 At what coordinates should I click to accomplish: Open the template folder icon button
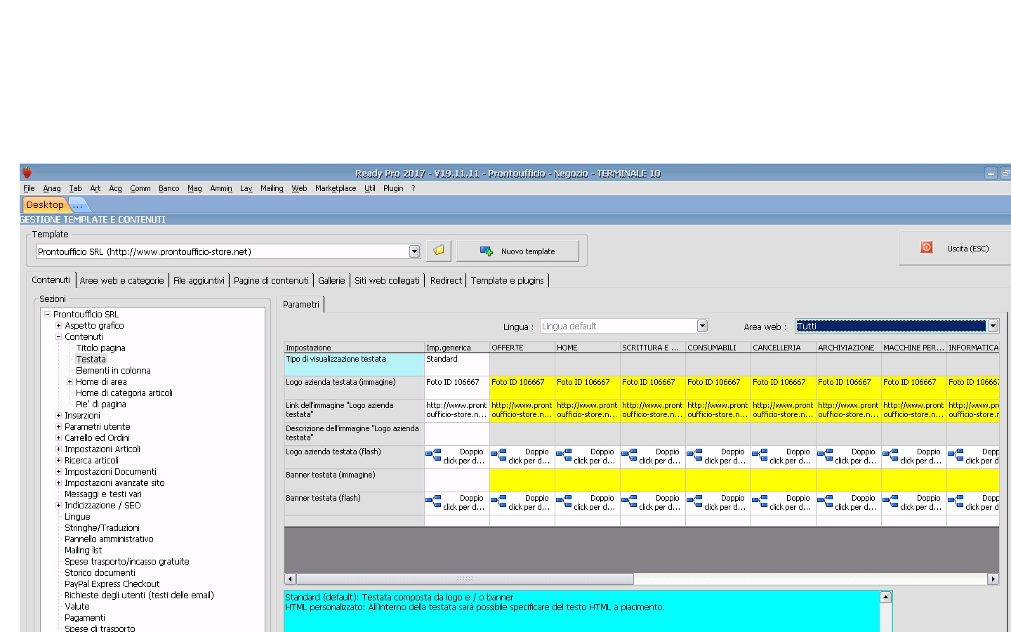439,251
